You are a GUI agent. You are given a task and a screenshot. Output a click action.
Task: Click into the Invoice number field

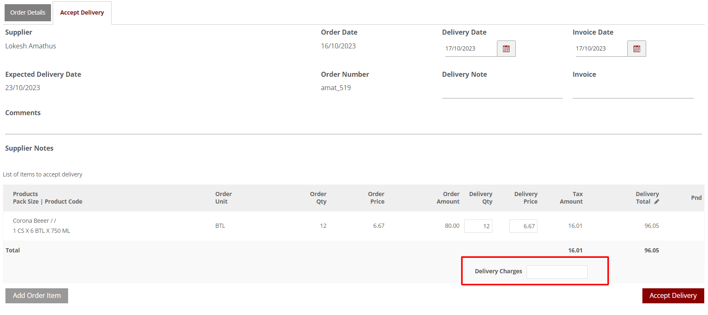coord(633,92)
